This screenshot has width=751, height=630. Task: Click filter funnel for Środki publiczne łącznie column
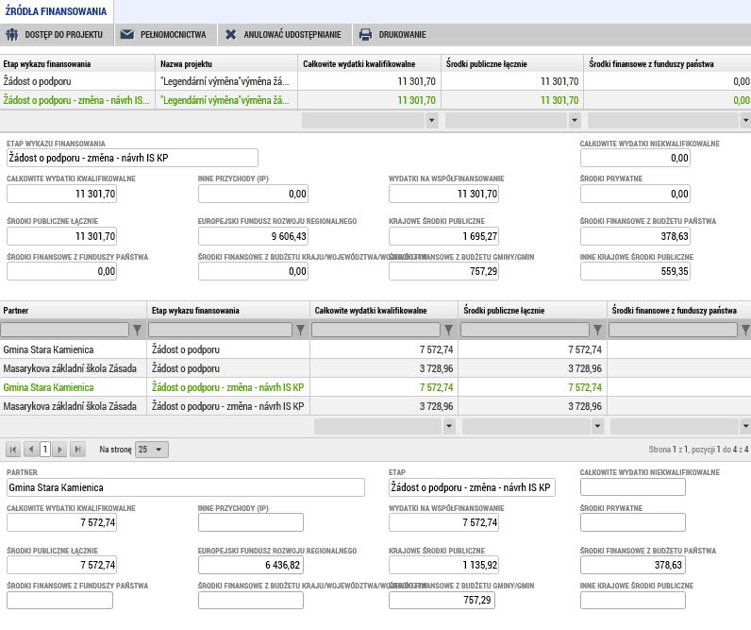coord(597,330)
